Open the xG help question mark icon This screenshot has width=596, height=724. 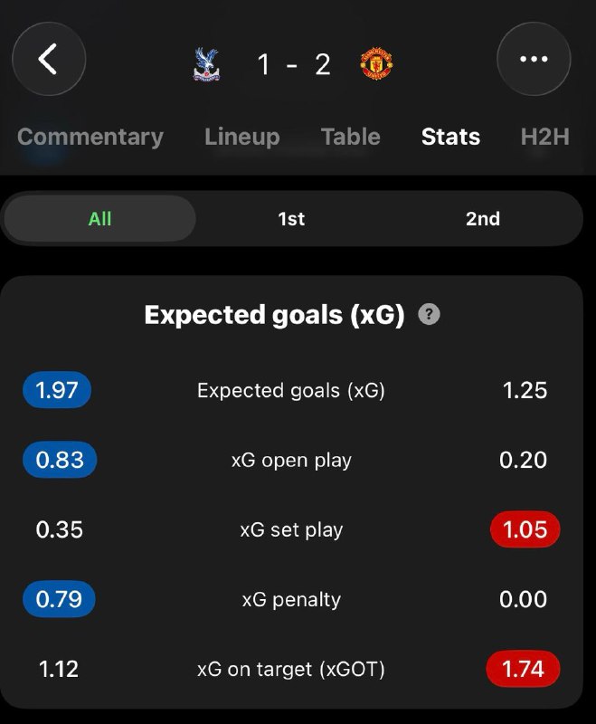point(429,314)
